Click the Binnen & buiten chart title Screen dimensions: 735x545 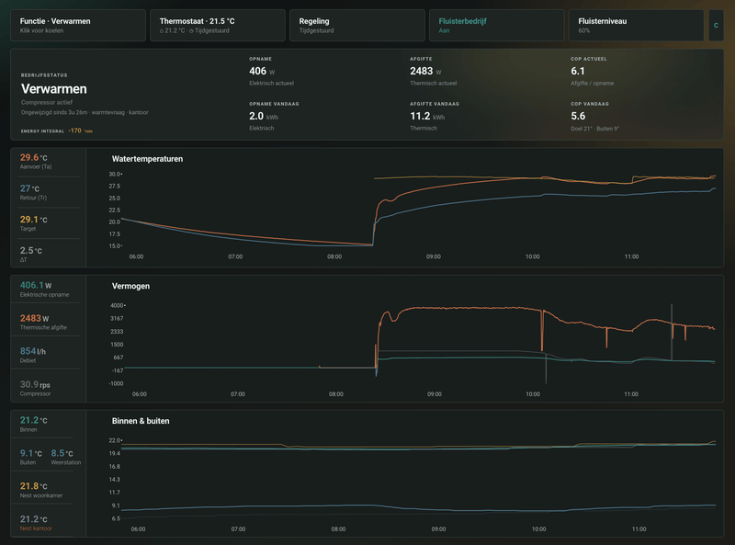tap(141, 421)
